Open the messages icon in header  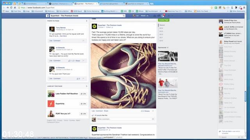(159, 16)
